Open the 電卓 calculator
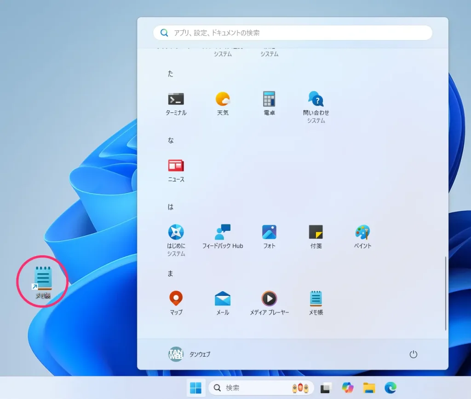 [269, 104]
